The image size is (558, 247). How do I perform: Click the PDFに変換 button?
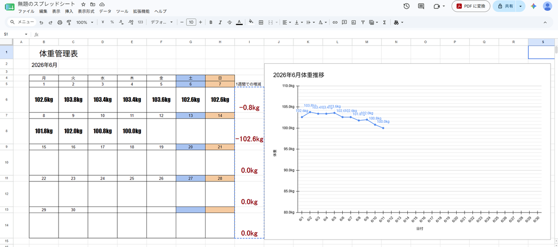[x=471, y=7]
